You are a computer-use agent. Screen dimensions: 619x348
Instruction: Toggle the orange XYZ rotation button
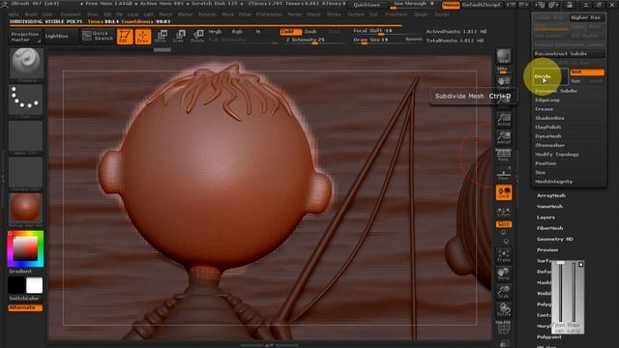[x=504, y=224]
